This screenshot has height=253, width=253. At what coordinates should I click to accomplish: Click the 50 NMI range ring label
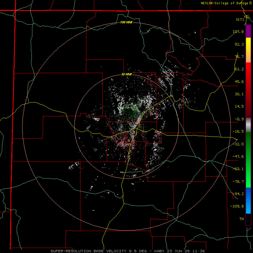tap(126, 74)
